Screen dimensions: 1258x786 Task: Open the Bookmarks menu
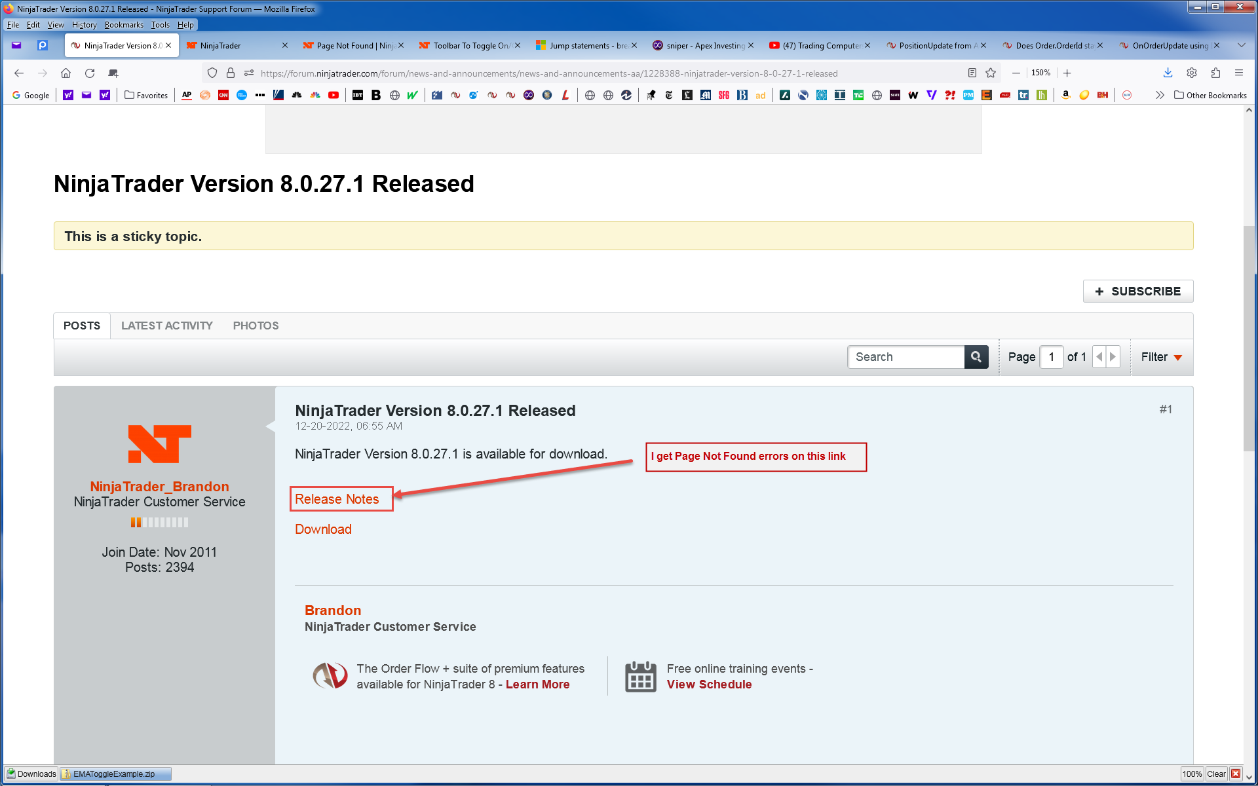[123, 25]
